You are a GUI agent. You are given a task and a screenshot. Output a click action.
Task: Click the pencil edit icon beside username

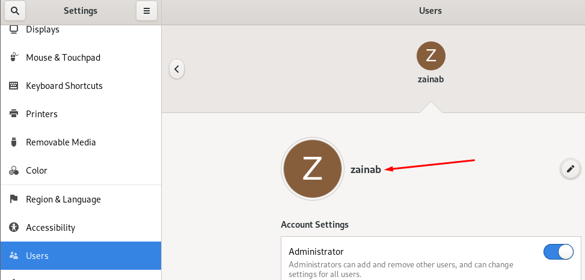coord(570,169)
